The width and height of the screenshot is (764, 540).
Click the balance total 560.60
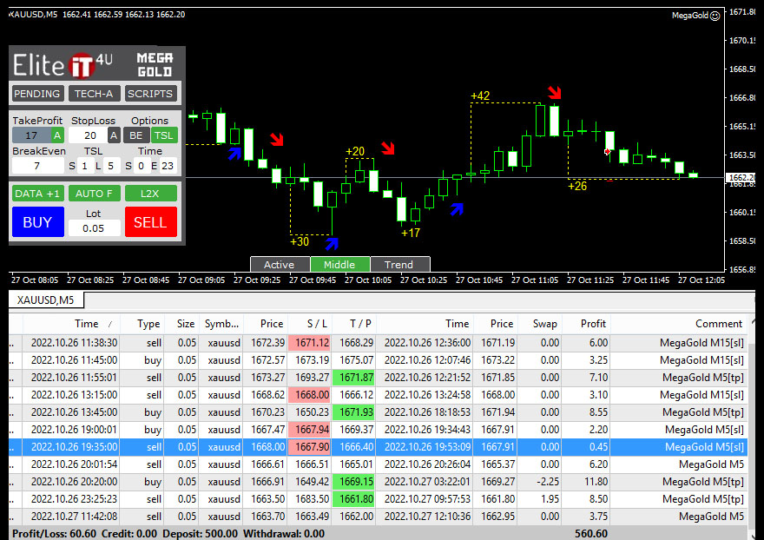(591, 534)
